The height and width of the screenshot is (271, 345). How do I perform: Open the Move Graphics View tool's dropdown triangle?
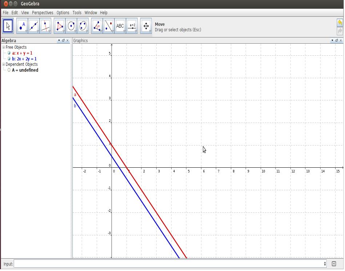point(150,32)
